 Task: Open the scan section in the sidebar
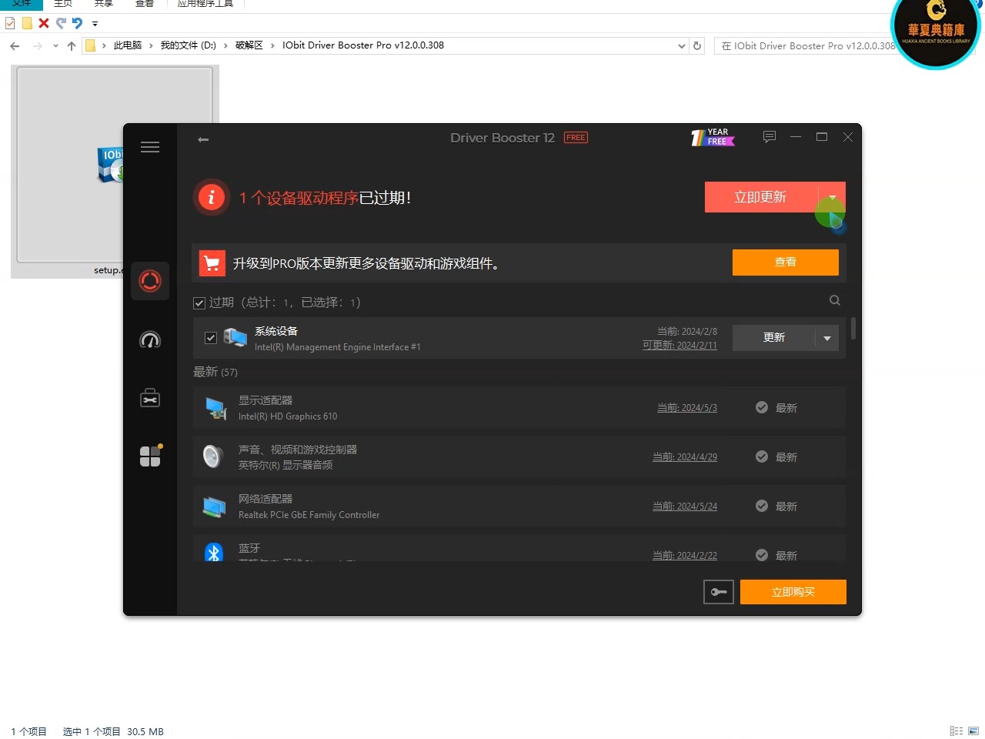150,281
